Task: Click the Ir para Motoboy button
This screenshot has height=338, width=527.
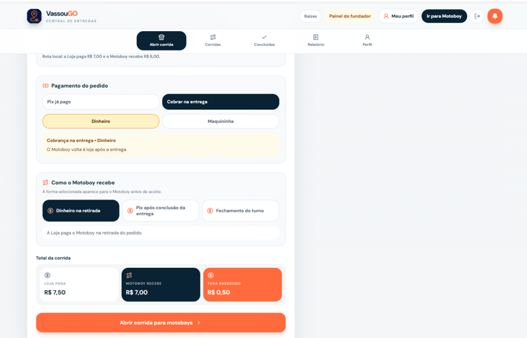Action: 444,16
